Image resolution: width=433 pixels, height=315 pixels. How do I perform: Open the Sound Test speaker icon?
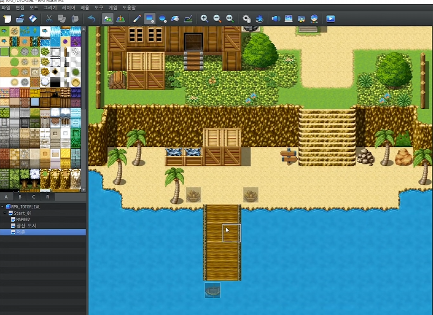pyautogui.click(x=276, y=19)
